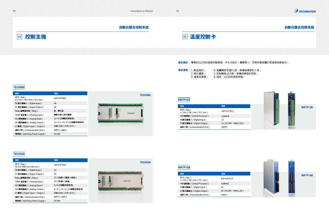Click the underlined RMTP12B section heading
The width and height of the screenshot is (329, 224).
pos(184,100)
